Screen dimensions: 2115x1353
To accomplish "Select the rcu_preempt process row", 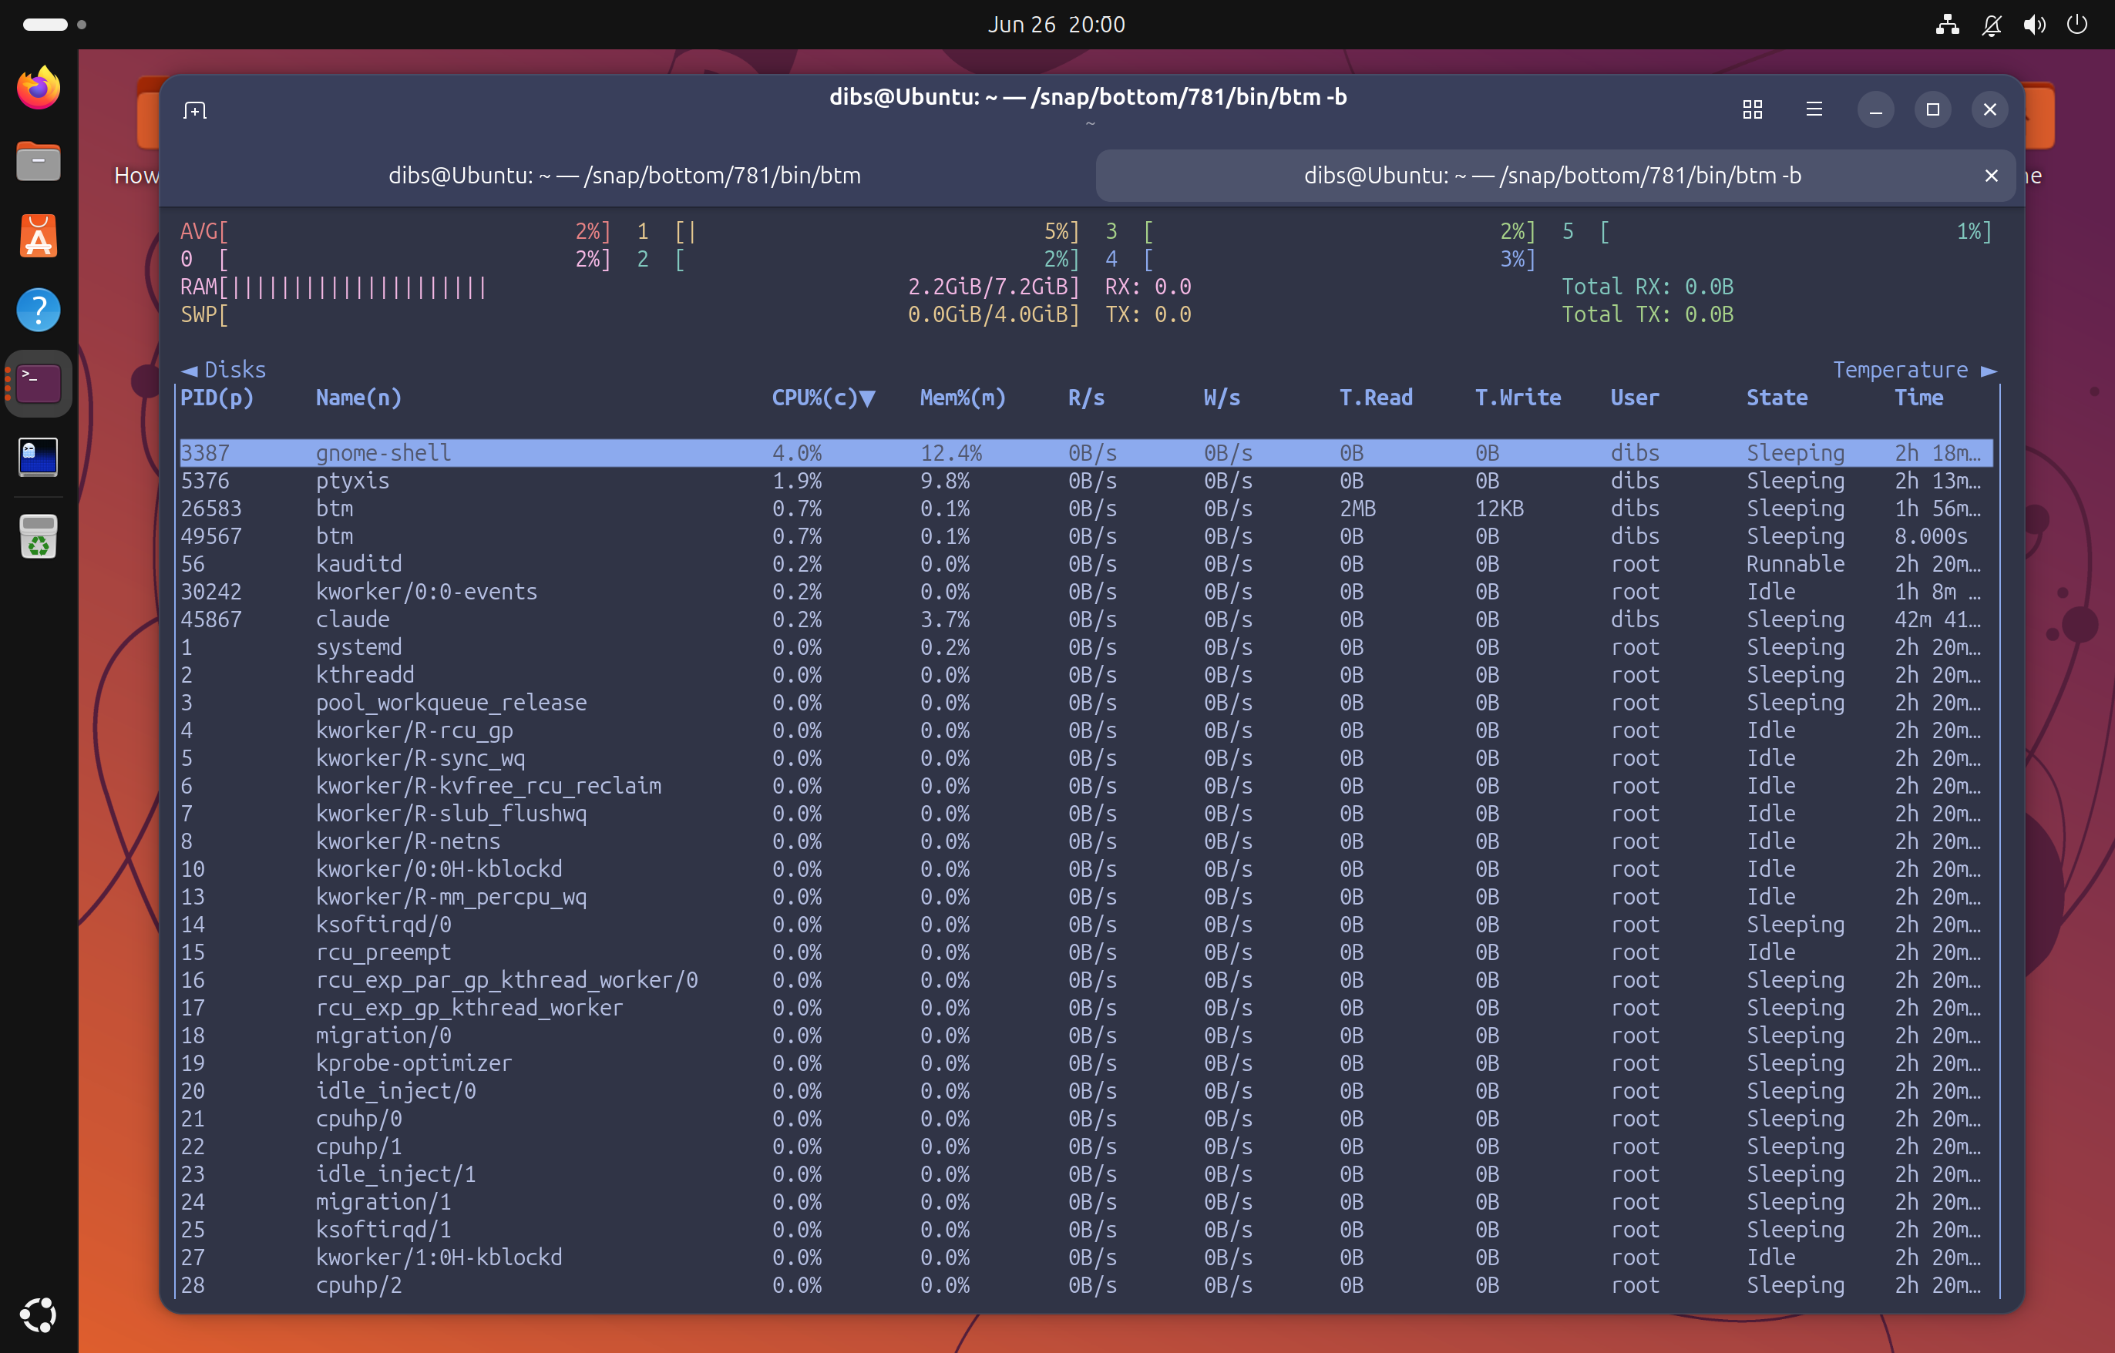I will coord(1086,952).
